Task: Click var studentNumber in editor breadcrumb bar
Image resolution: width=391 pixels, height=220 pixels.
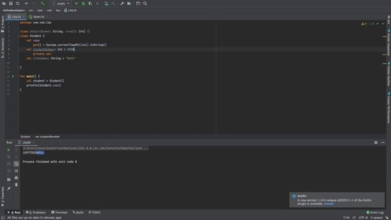Action: click(x=48, y=137)
